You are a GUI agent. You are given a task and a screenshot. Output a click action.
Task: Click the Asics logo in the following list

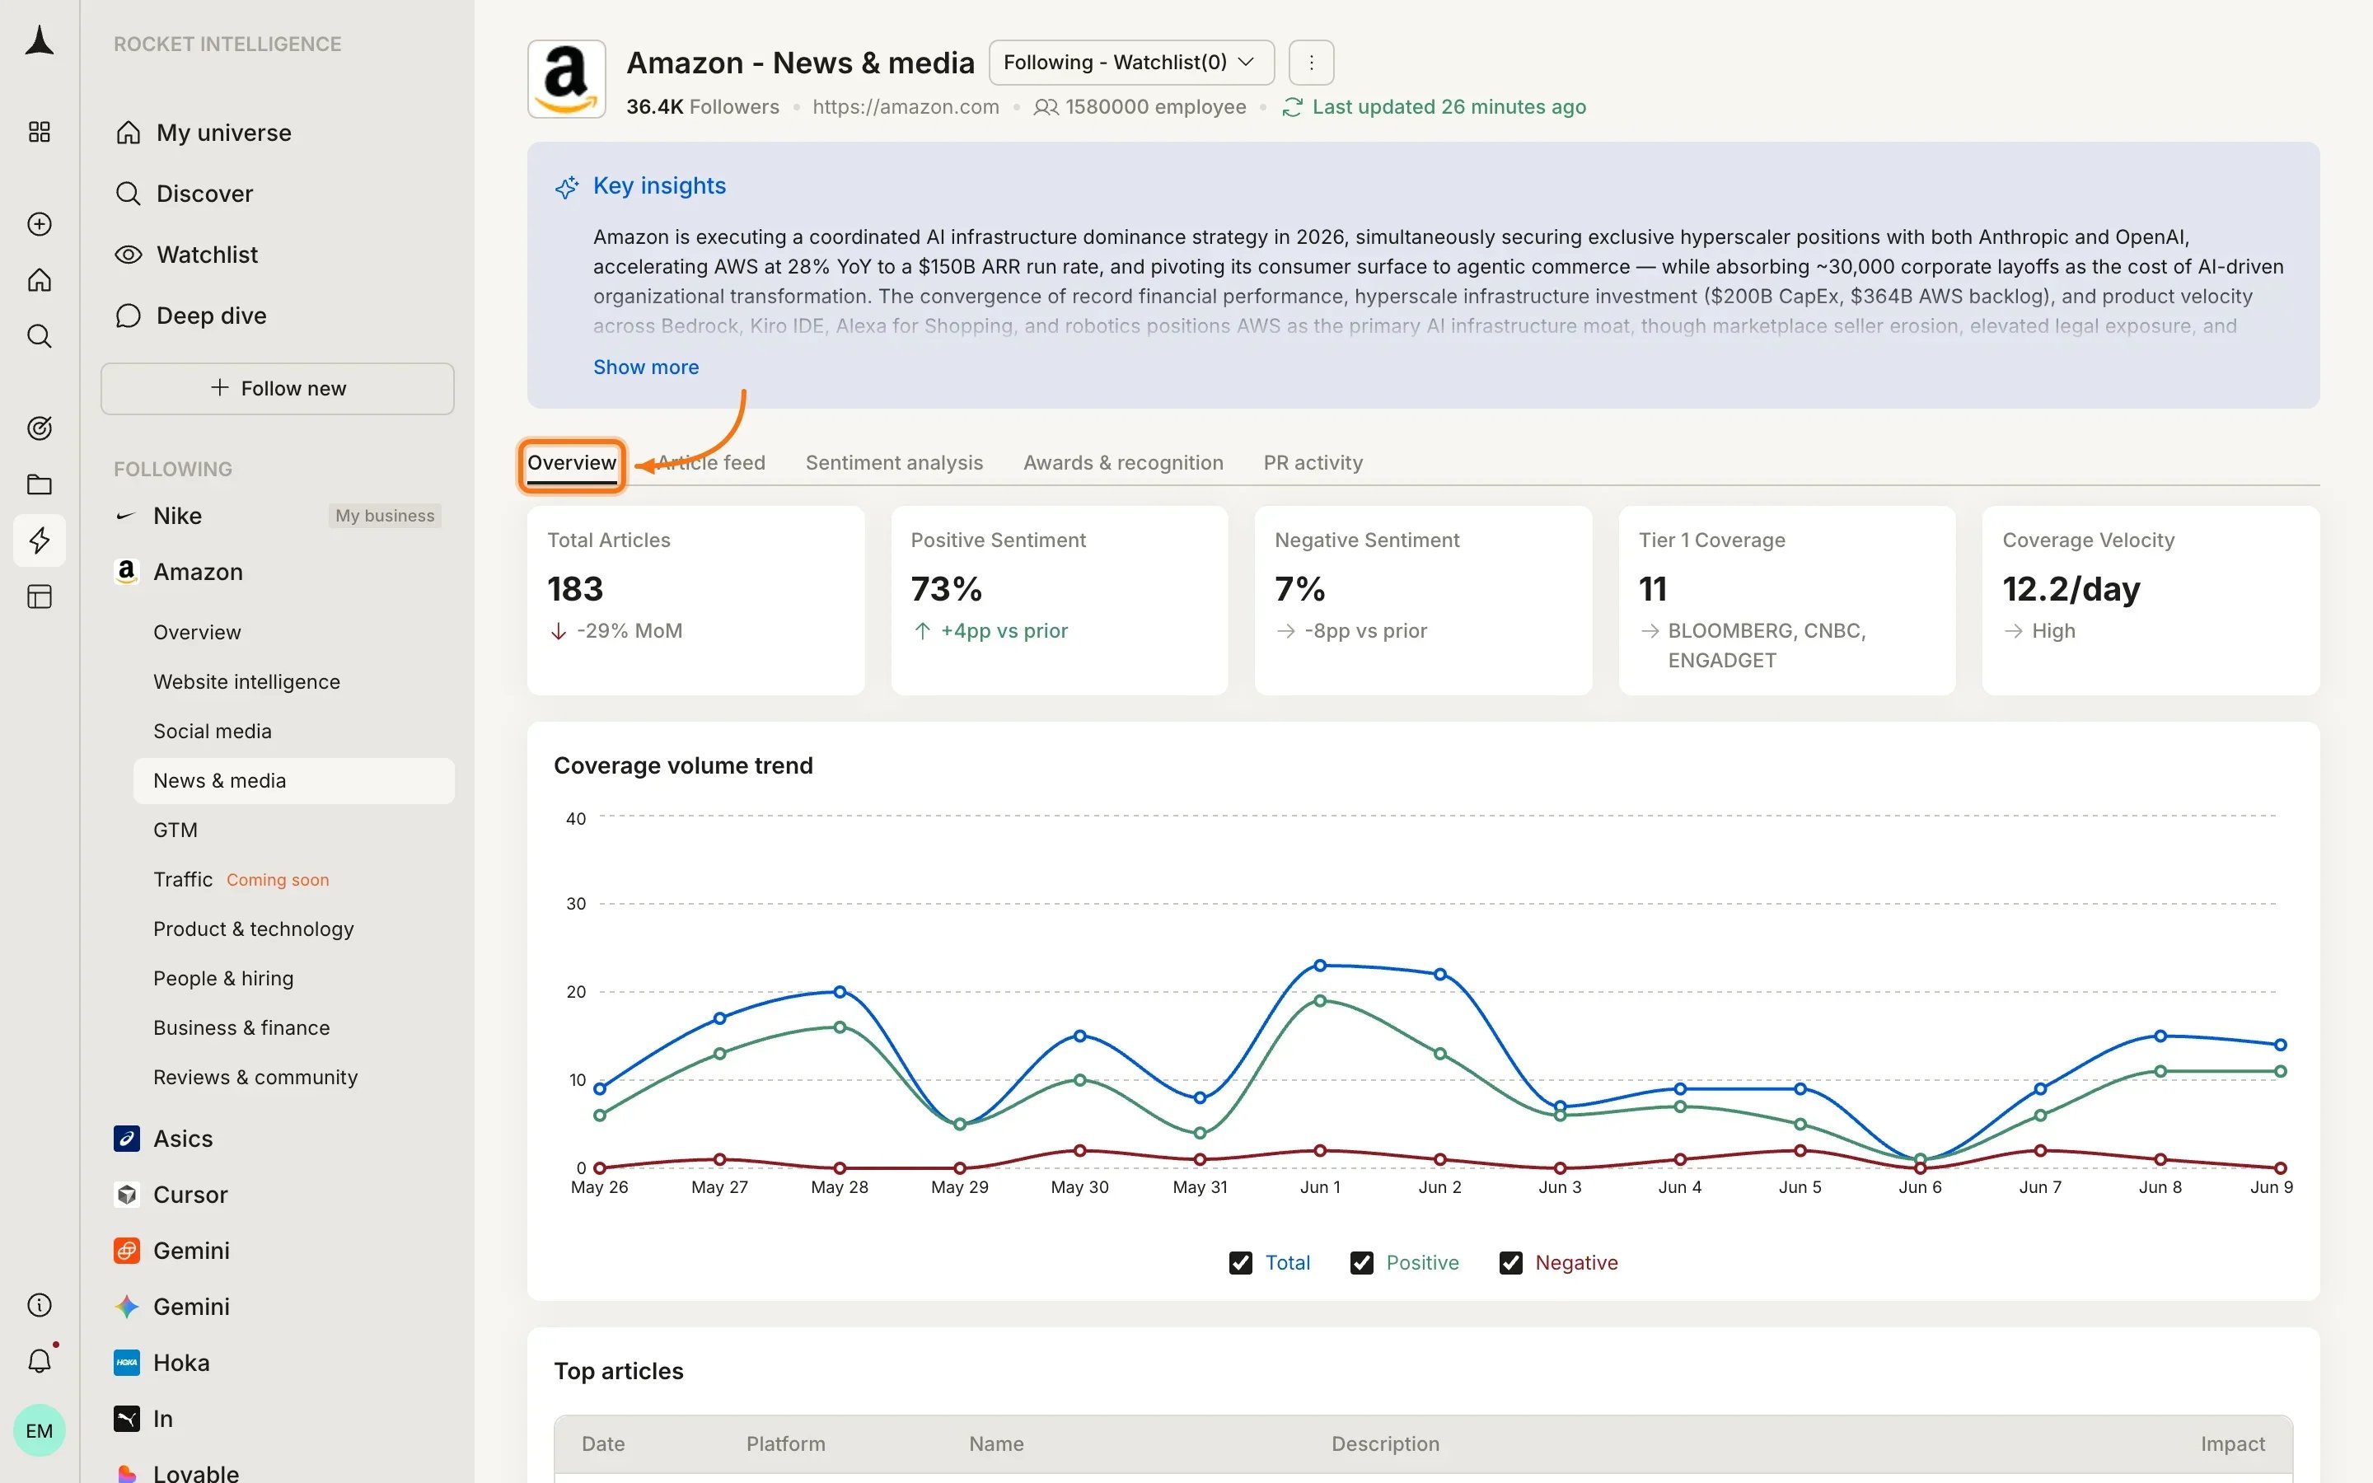click(x=127, y=1139)
